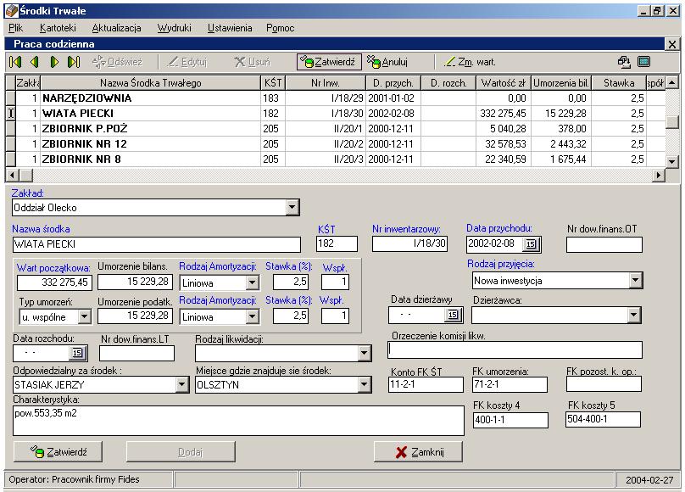Expand the Zakład dropdown
This screenshot has width=685, height=492.
[x=292, y=207]
